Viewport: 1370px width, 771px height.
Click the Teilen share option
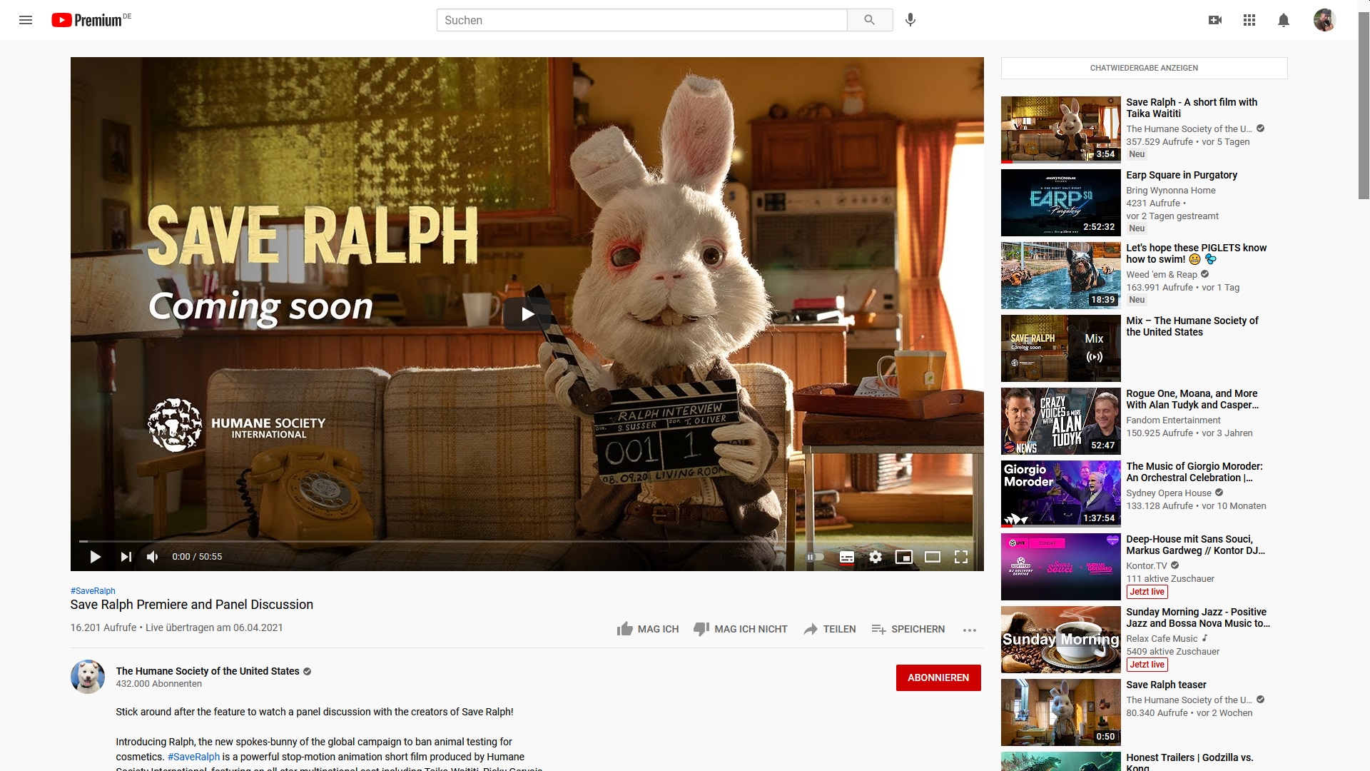pos(829,629)
